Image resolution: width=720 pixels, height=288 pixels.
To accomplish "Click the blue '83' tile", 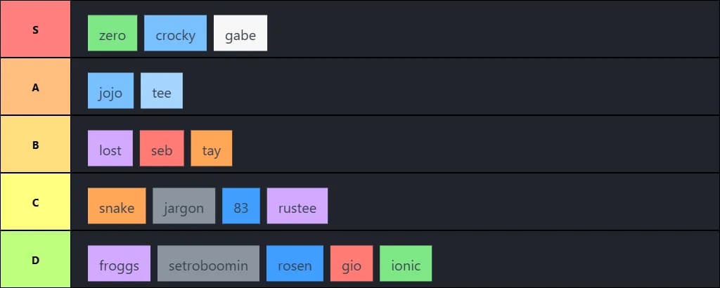I will click(240, 207).
